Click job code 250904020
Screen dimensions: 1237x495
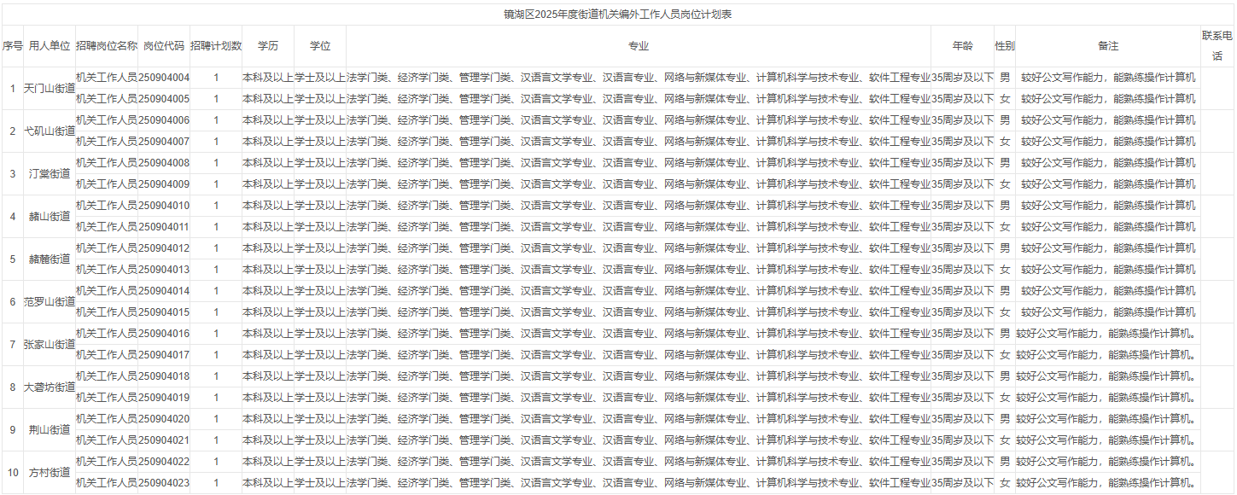coord(164,418)
